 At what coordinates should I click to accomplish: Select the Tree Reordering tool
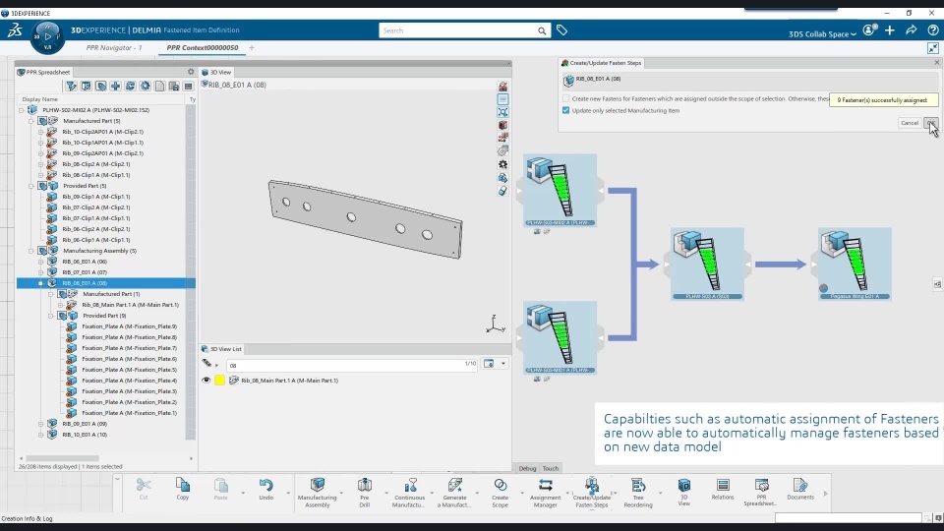click(x=638, y=493)
